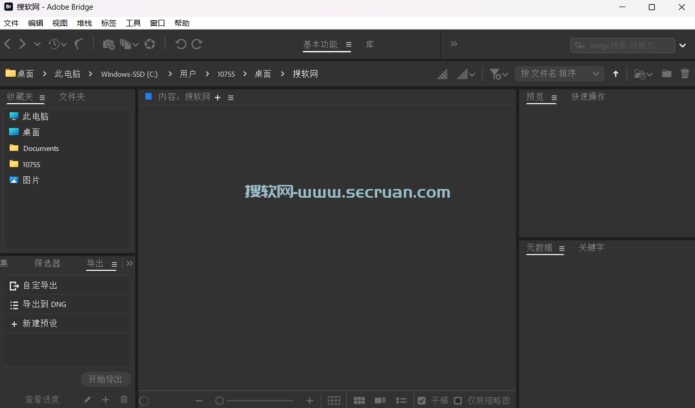Open 堆栈 menu

point(84,23)
